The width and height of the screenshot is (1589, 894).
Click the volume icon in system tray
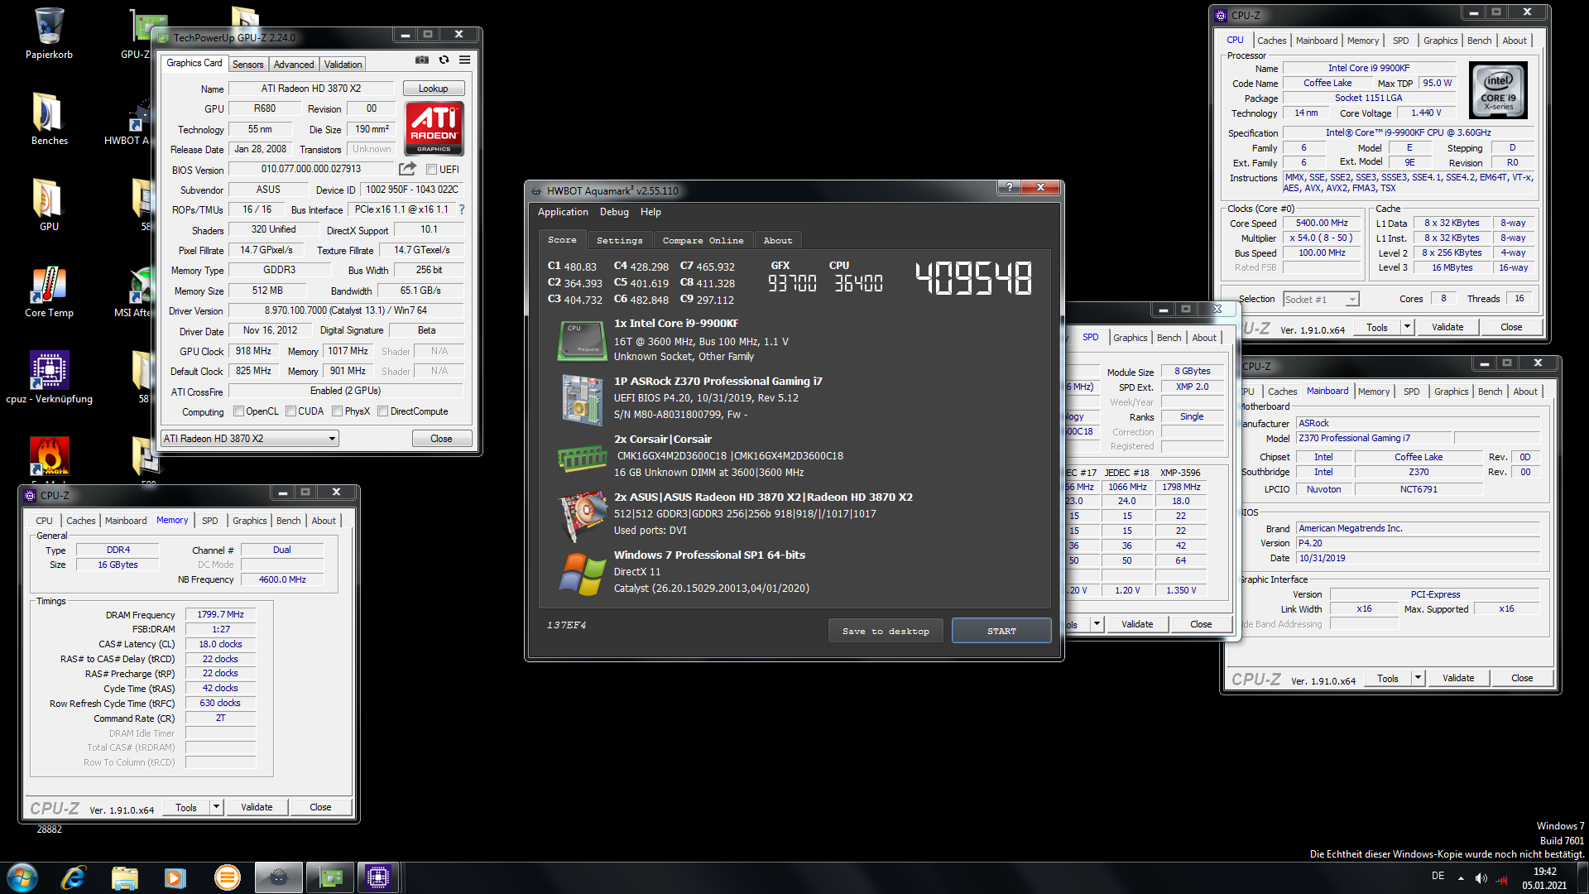coord(1481,878)
